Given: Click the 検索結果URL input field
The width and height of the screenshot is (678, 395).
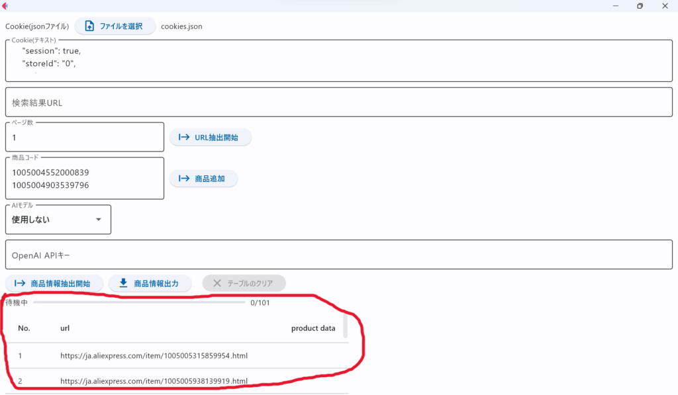Looking at the screenshot, I should pyautogui.click(x=339, y=103).
